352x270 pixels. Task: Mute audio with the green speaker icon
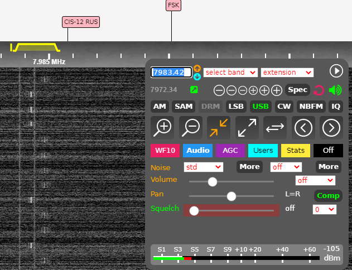click(335, 90)
